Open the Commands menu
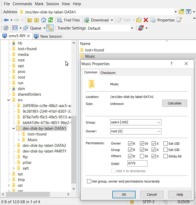This screenshot has height=205, width=196. tap(22, 4)
